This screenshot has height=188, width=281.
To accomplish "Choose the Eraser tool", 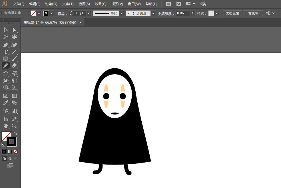I will click(x=14, y=65).
